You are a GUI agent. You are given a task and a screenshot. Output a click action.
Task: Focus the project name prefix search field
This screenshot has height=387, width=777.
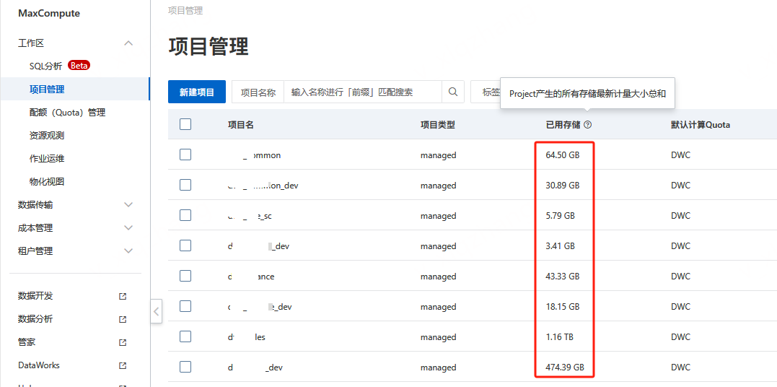point(362,92)
